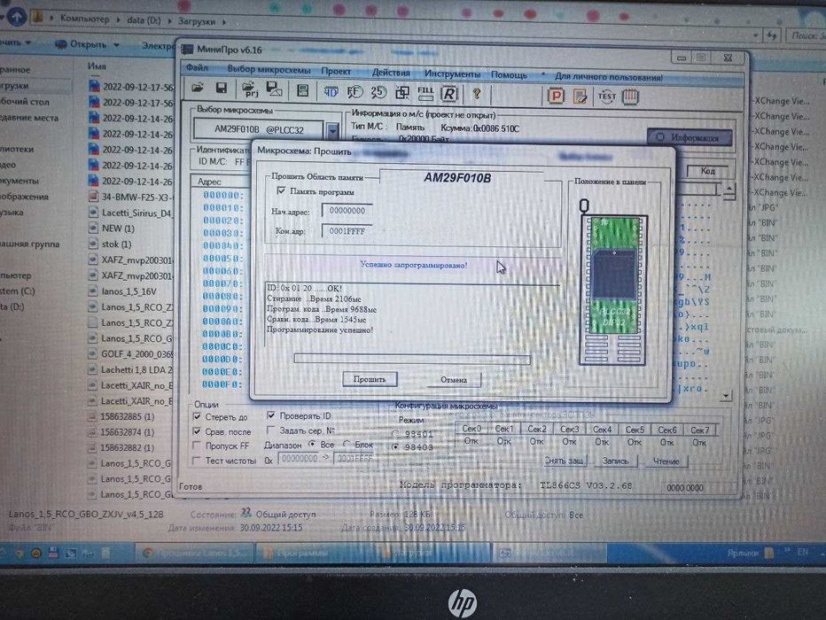
Task: Expand the chip selection dropdown AM29F010B @PLCC32
Action: click(332, 130)
